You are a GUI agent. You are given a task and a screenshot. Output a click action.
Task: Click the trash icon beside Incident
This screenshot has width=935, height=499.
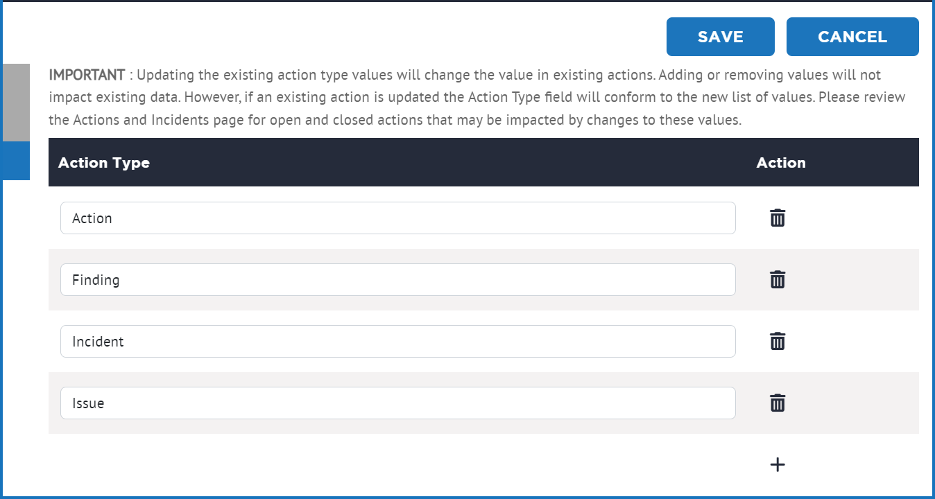click(x=778, y=341)
